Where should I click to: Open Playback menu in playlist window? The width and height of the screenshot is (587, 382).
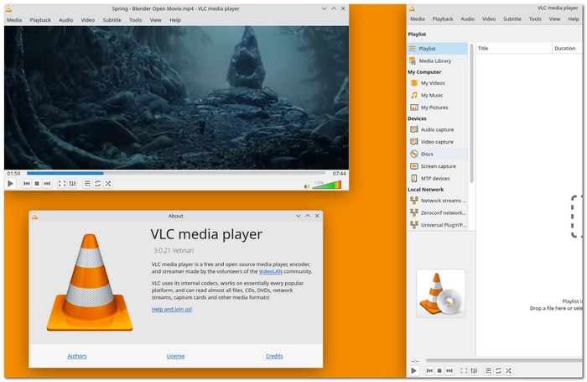click(x=443, y=18)
